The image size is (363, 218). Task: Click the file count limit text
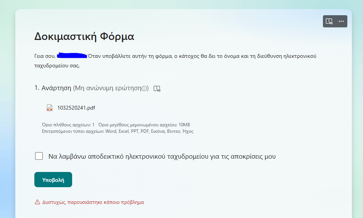68,125
